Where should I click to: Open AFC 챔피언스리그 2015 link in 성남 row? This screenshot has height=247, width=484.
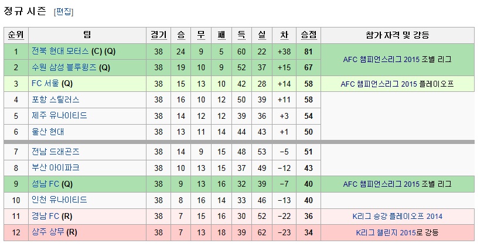[x=381, y=184]
